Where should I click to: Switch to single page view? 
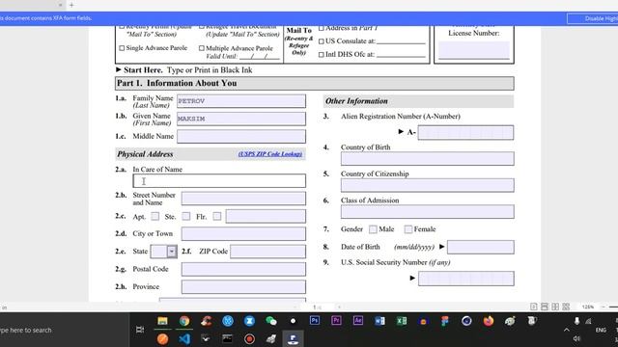click(533, 307)
